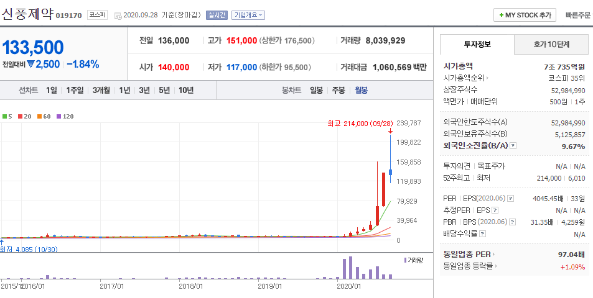The width and height of the screenshot is (593, 298).
Task: Click the 상장주식수 value 52,984,990
Action: coord(568,91)
